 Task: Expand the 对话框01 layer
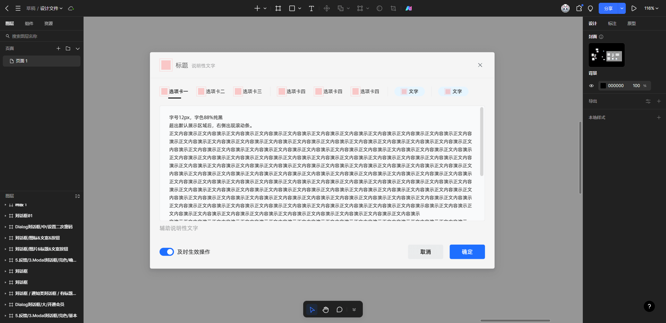[x=6, y=216]
